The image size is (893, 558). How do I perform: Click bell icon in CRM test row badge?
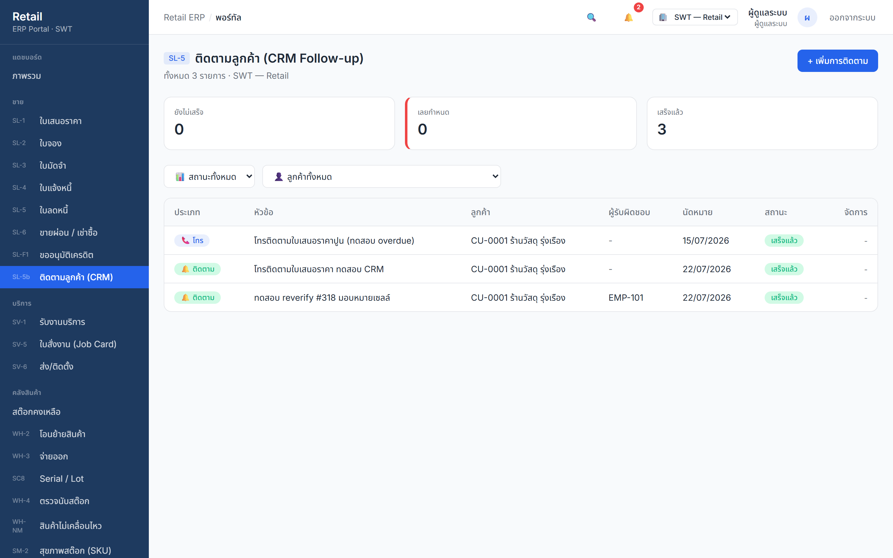click(185, 269)
